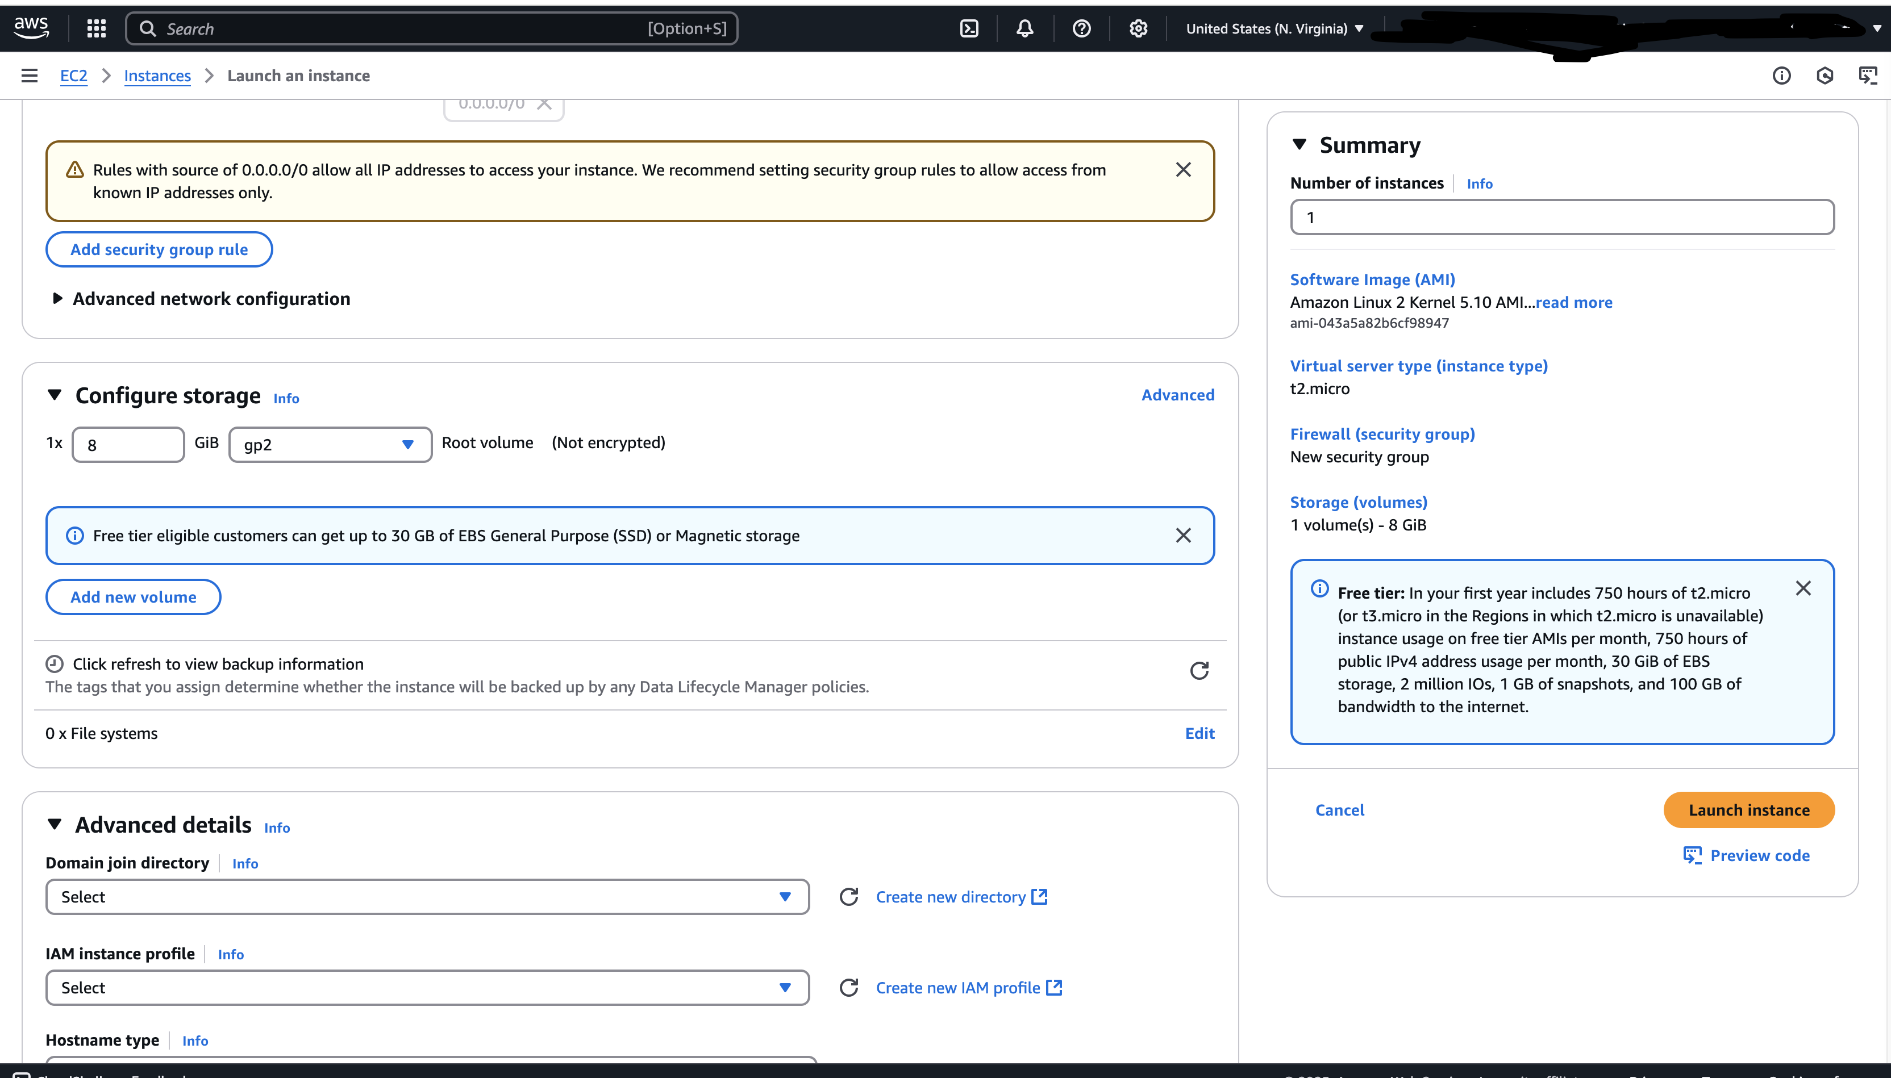Open Info next to Configure storage
This screenshot has width=1891, height=1078.
click(x=286, y=398)
